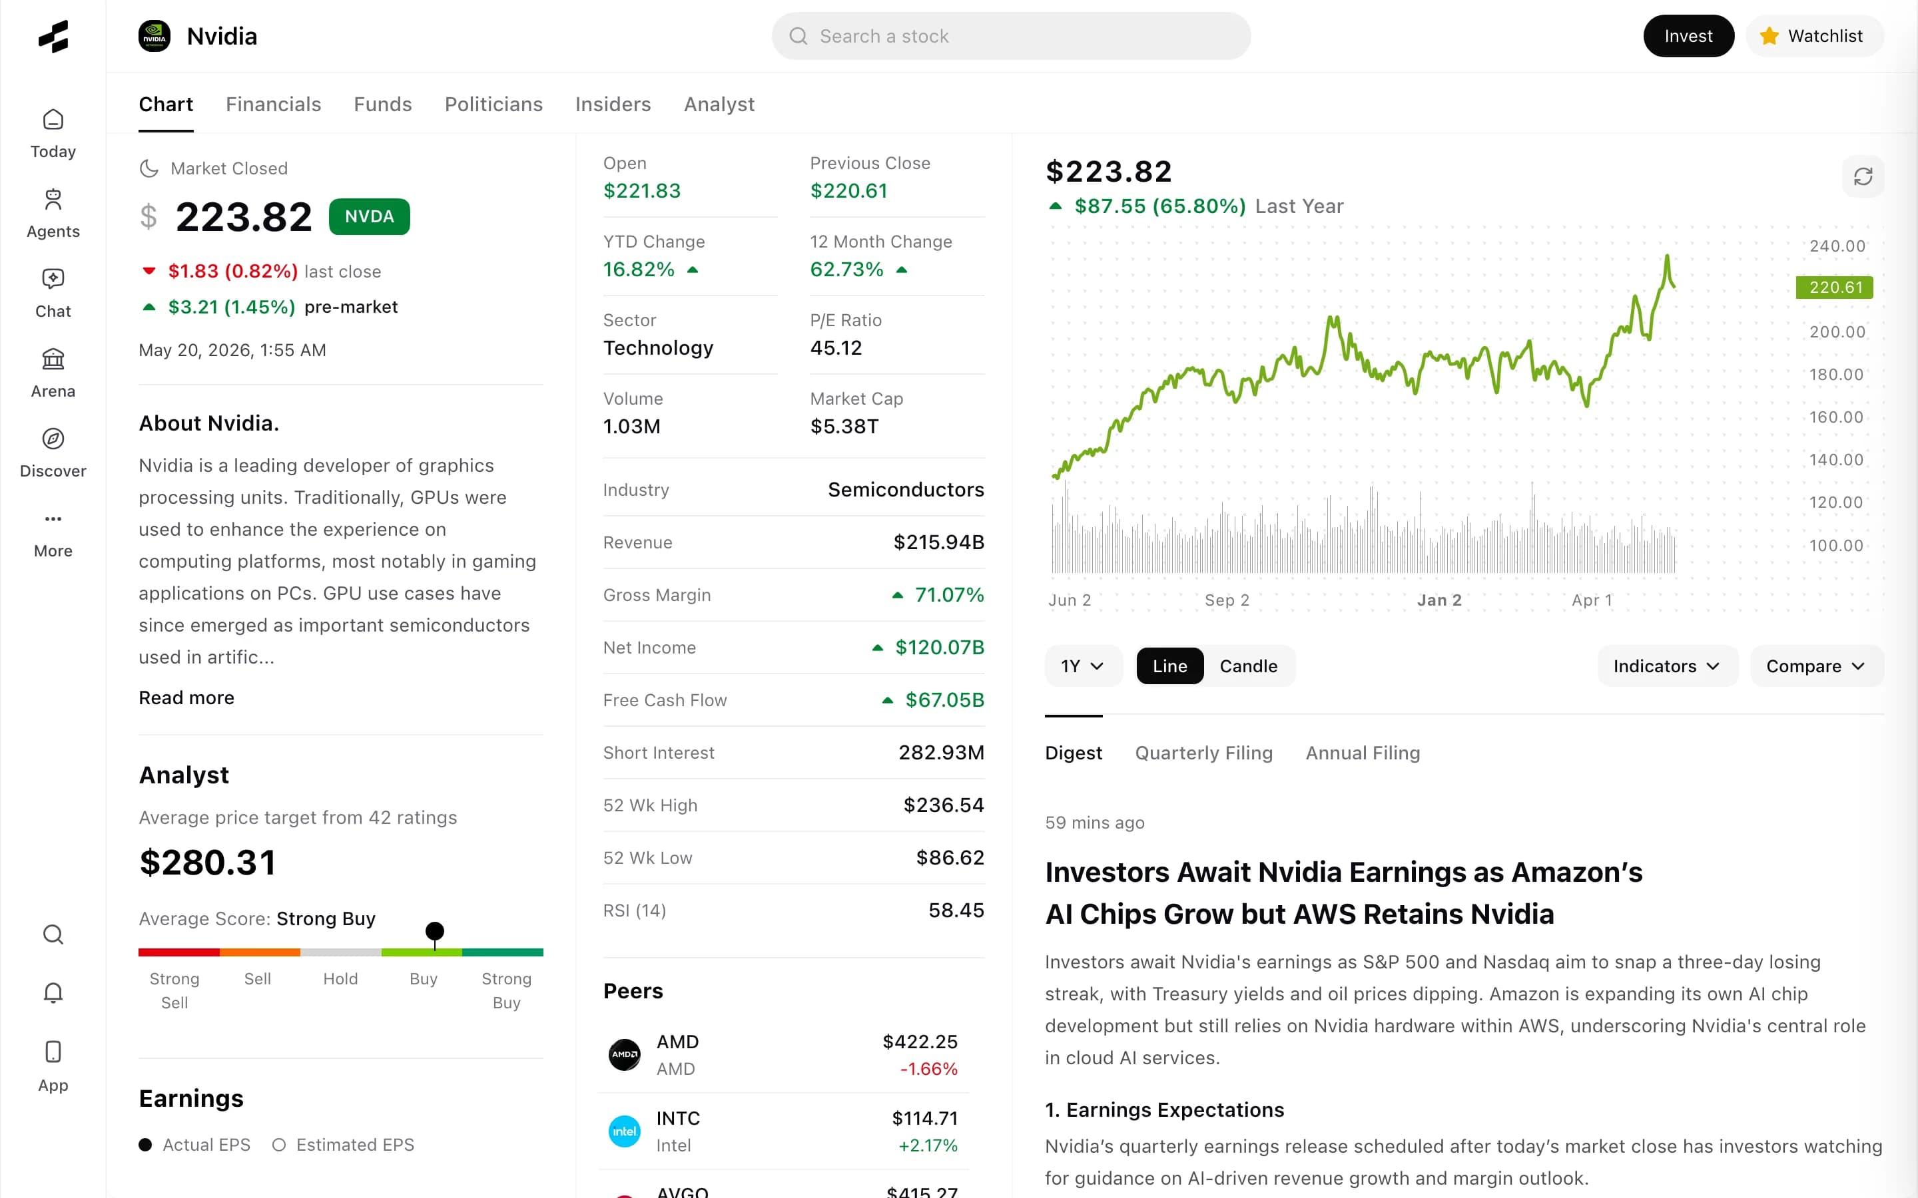Click the Free Cash Flow $67.05B value
This screenshot has width=1918, height=1198.
tap(945, 699)
